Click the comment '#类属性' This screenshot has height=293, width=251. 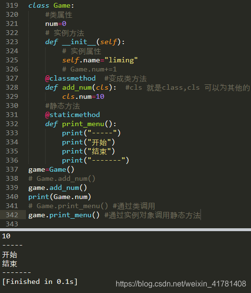pos(59,15)
